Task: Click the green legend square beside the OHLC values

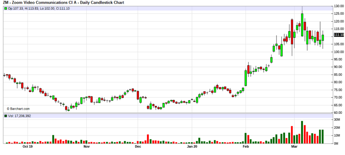Action: (x=6, y=9)
